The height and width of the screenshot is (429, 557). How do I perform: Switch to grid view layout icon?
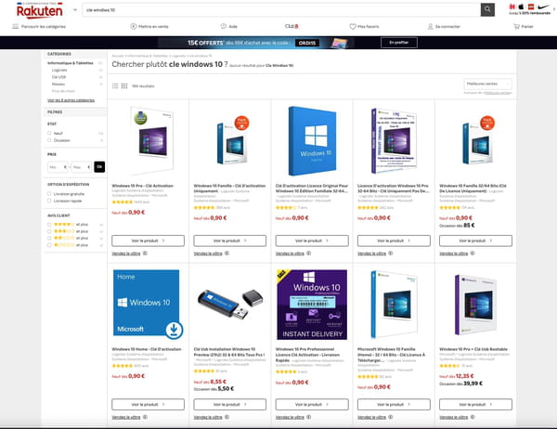click(124, 86)
